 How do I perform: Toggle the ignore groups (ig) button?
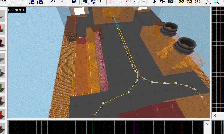click(101, 2)
